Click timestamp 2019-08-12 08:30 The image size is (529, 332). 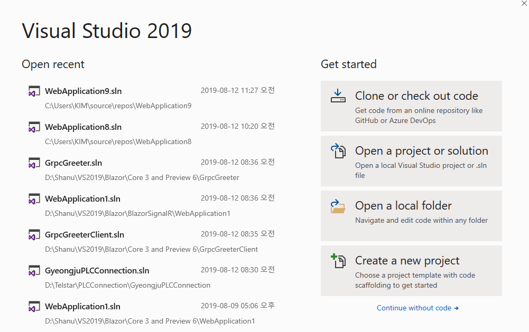click(x=238, y=270)
